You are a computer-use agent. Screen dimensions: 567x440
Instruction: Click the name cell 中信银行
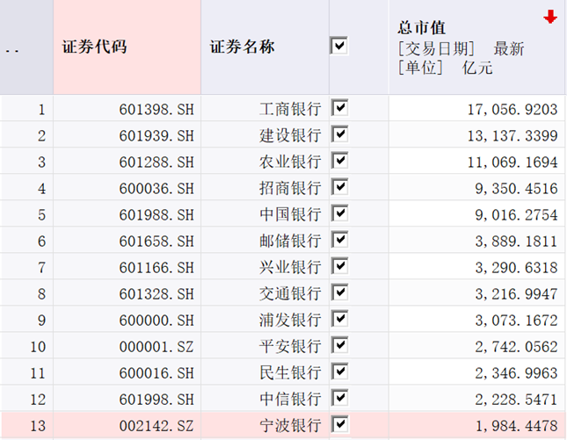pyautogui.click(x=265, y=400)
